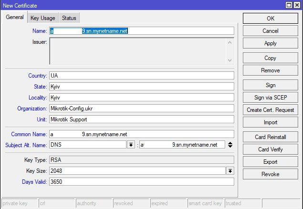Image resolution: width=303 pixels, height=209 pixels.
Task: Click the Copy button
Action: click(x=271, y=58)
